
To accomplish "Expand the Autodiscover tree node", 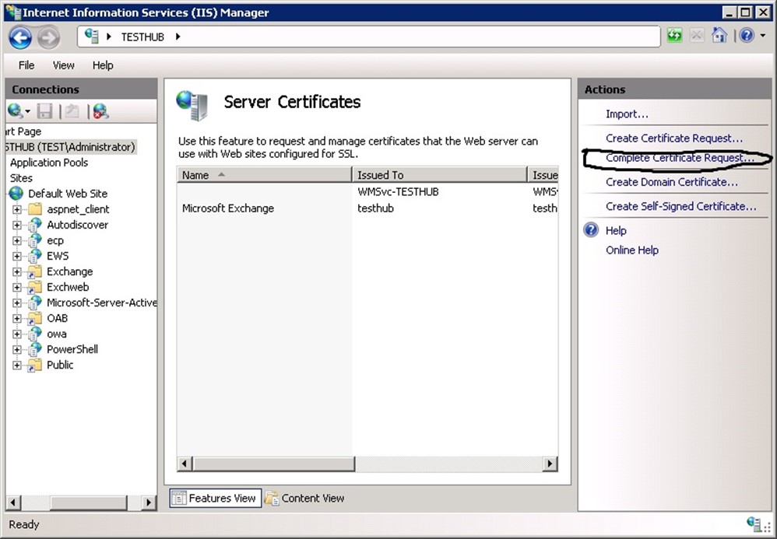I will [x=17, y=225].
